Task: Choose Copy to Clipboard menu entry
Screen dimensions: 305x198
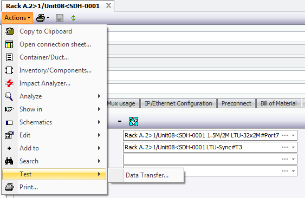Action: 54,31
